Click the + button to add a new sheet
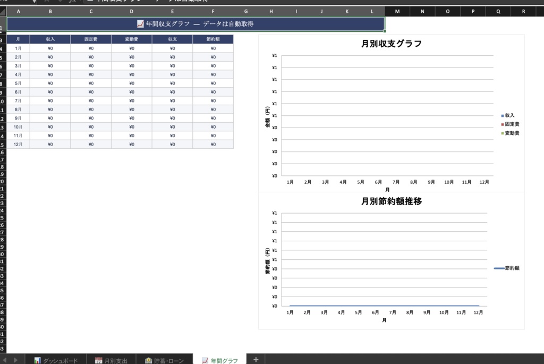This screenshot has height=364, width=544. (x=256, y=360)
